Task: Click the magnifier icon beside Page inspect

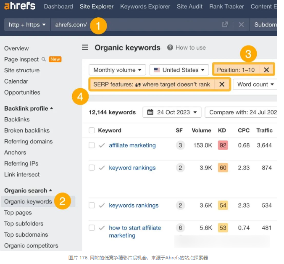Action: 44,59
